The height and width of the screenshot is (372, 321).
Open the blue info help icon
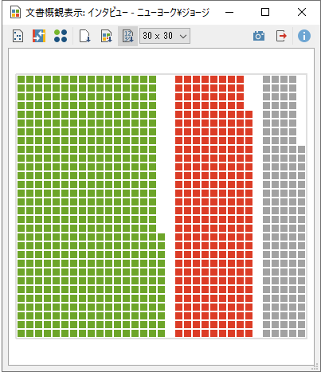tap(304, 36)
